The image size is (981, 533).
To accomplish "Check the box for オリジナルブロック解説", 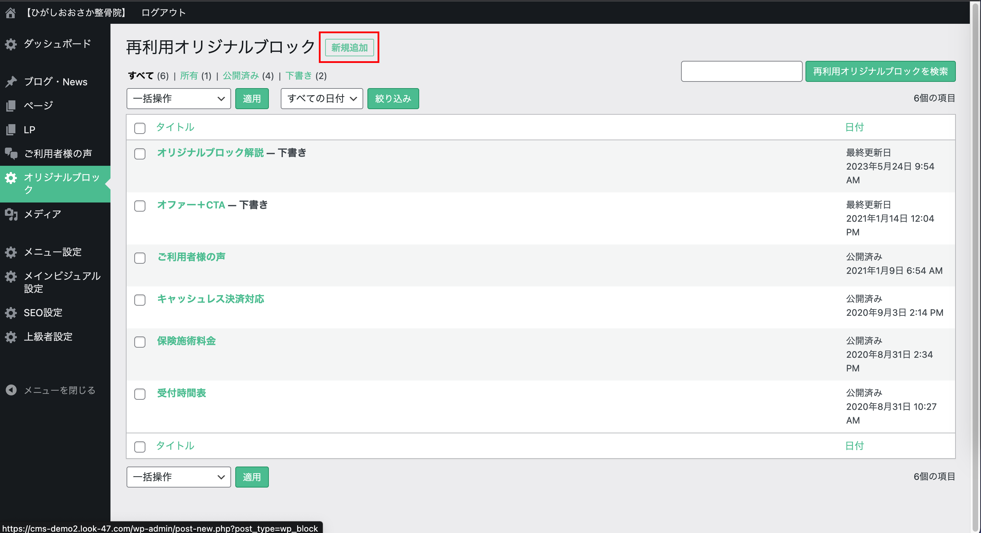I will coord(140,154).
